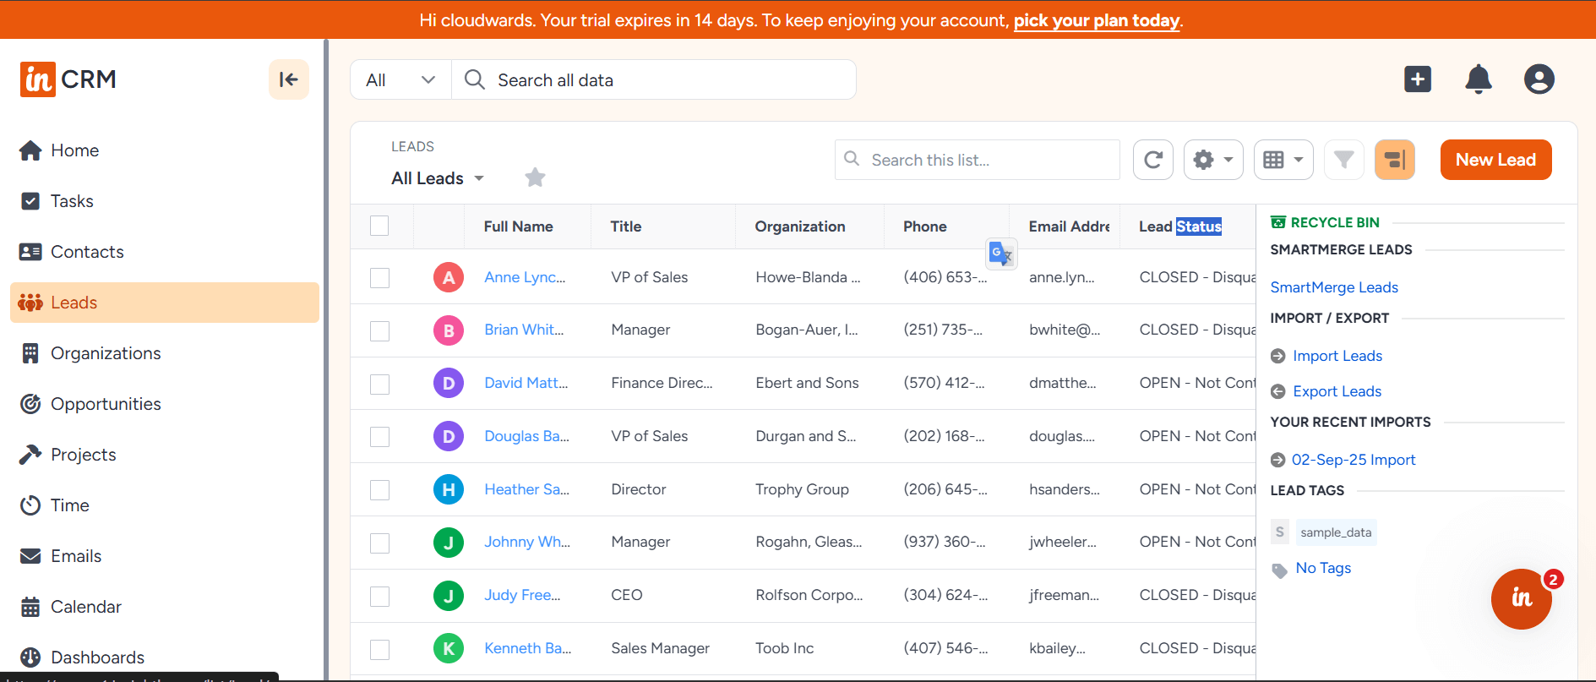This screenshot has height=682, width=1596.
Task: Open Contacts from the sidebar
Action: coord(87,252)
